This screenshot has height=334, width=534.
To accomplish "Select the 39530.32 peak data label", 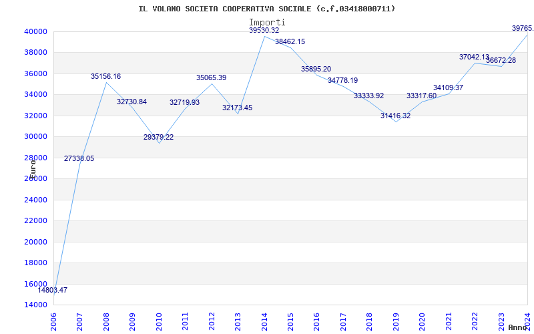I will tap(264, 30).
